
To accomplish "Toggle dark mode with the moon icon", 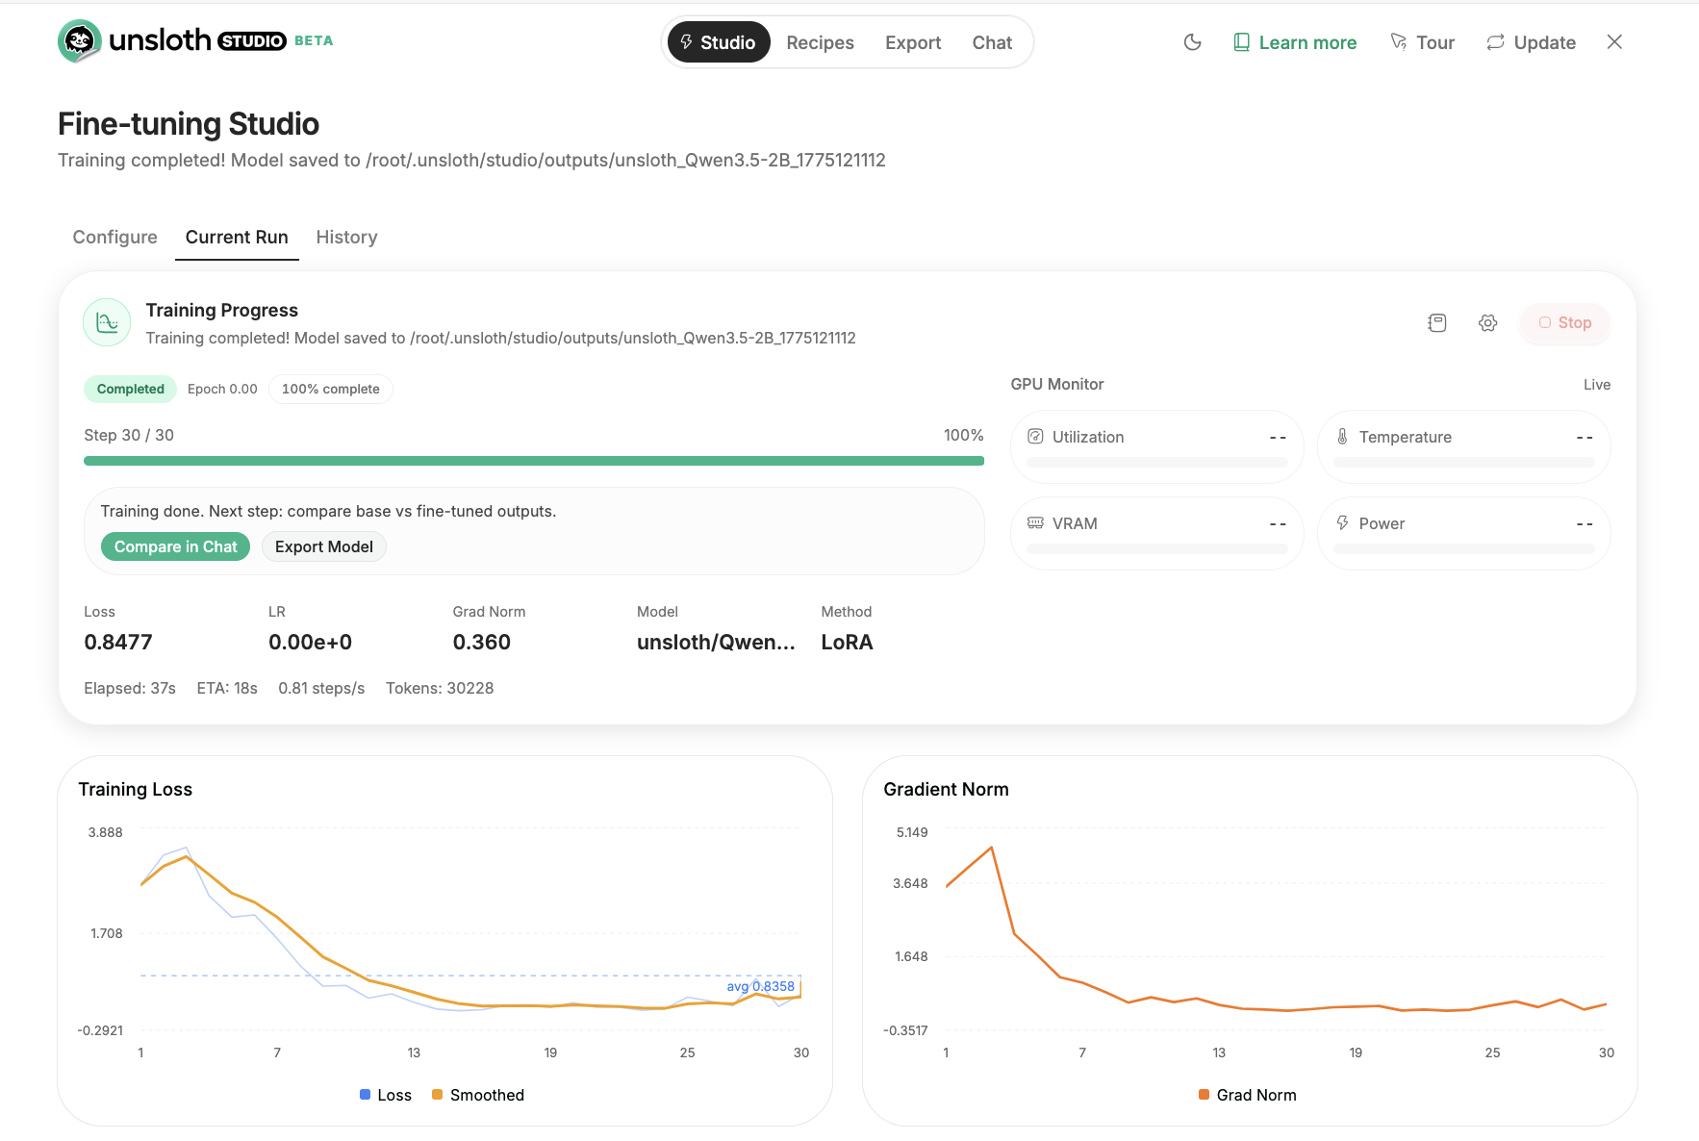I will click(1192, 42).
